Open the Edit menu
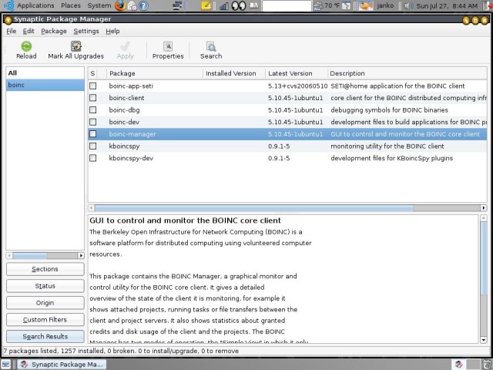493x370 pixels. point(29,31)
